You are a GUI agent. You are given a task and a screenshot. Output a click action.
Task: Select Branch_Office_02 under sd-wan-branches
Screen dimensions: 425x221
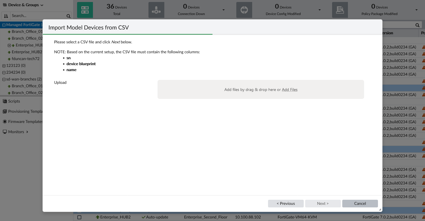pos(27,93)
